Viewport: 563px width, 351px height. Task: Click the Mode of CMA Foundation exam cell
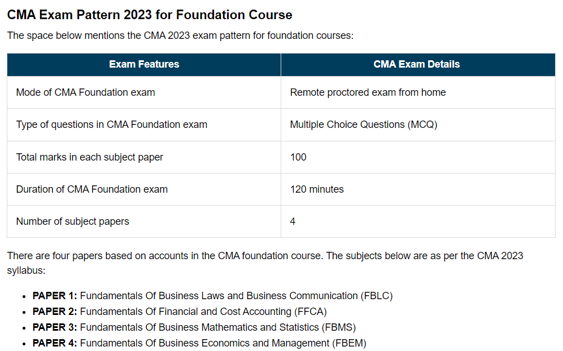click(x=85, y=92)
